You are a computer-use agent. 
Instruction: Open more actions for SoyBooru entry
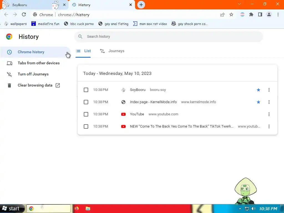click(x=269, y=90)
